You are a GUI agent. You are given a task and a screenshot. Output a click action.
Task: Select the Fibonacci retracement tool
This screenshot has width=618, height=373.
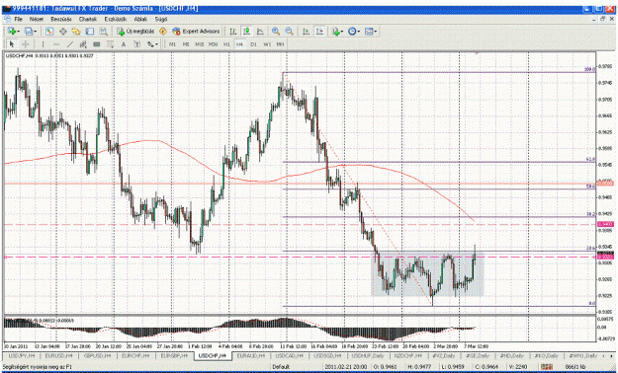(110, 44)
